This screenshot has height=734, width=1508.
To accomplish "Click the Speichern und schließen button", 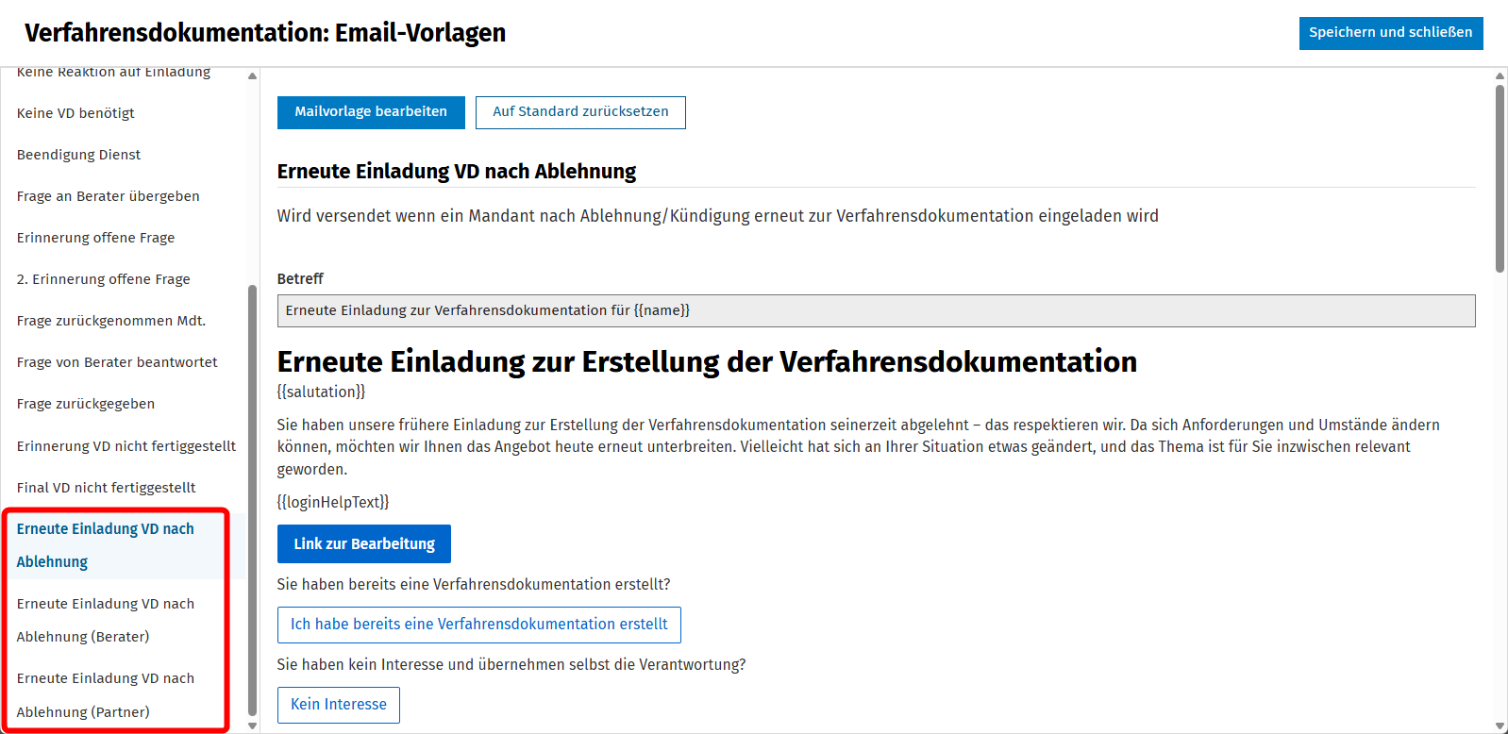I will point(1391,33).
